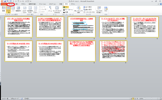Switch to the Slide Show (スライドショー) tab
162x100 pixels.
point(53,4)
